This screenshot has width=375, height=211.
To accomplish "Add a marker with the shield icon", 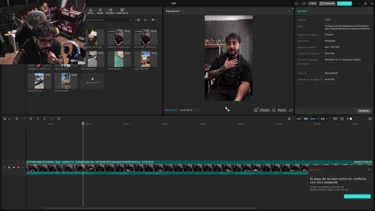I will (59, 119).
